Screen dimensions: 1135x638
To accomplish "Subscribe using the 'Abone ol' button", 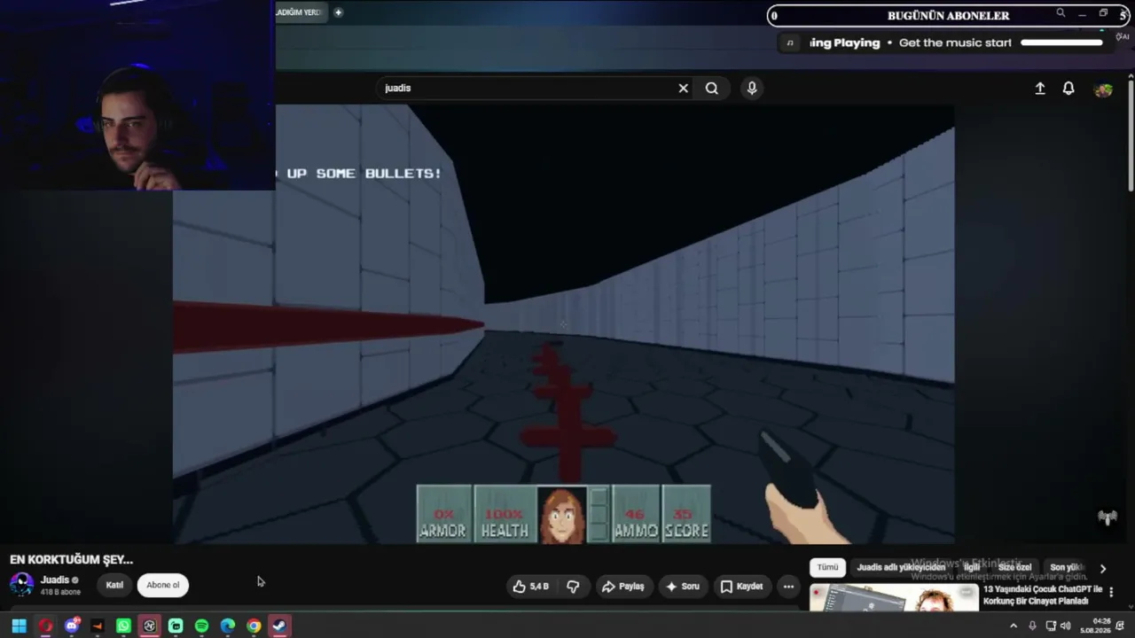I will [163, 585].
